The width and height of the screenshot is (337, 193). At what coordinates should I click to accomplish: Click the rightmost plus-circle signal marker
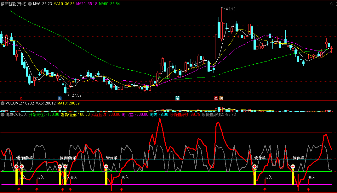click(x=293, y=166)
